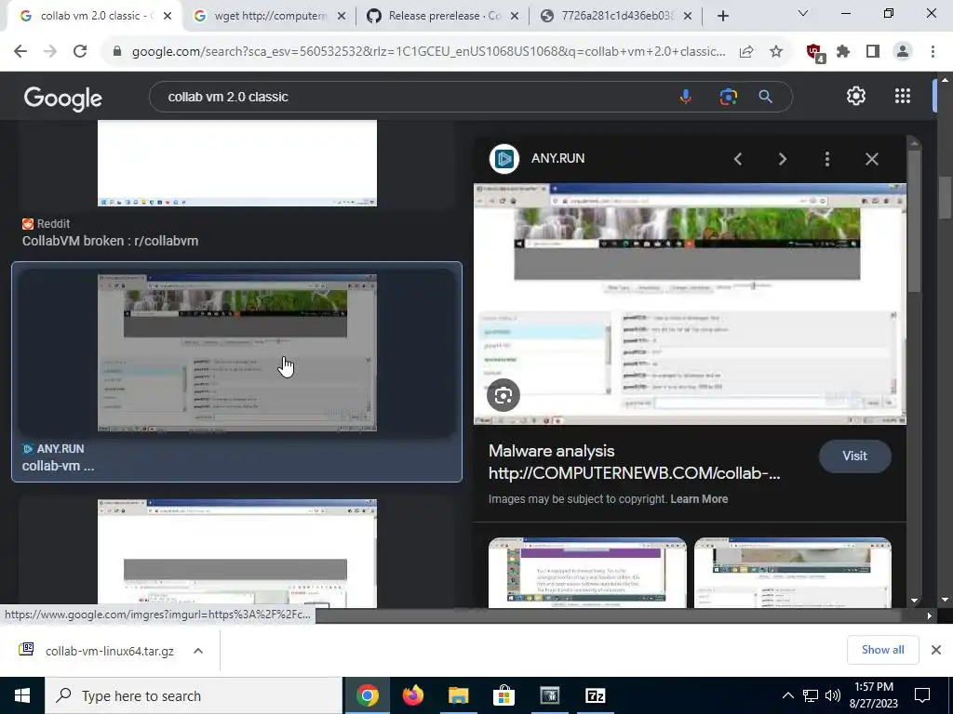This screenshot has height=714, width=953.
Task: Open the Google apps grid
Action: pos(903,96)
